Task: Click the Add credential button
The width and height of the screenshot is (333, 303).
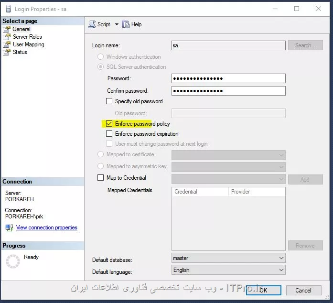Action: [305, 180]
